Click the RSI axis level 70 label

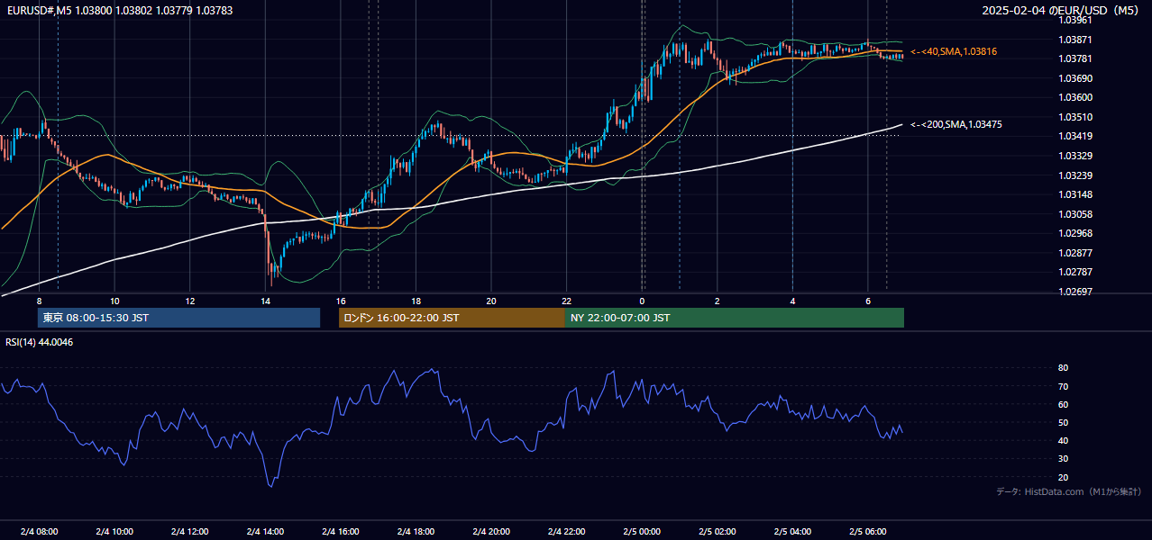pos(1063,386)
